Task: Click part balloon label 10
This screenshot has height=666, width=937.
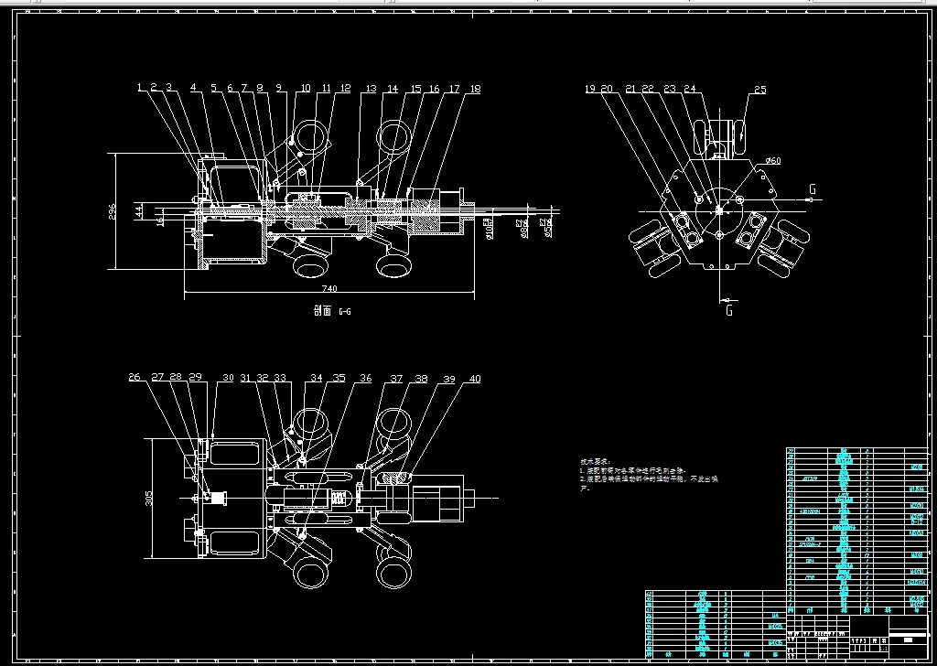Action: [x=305, y=89]
